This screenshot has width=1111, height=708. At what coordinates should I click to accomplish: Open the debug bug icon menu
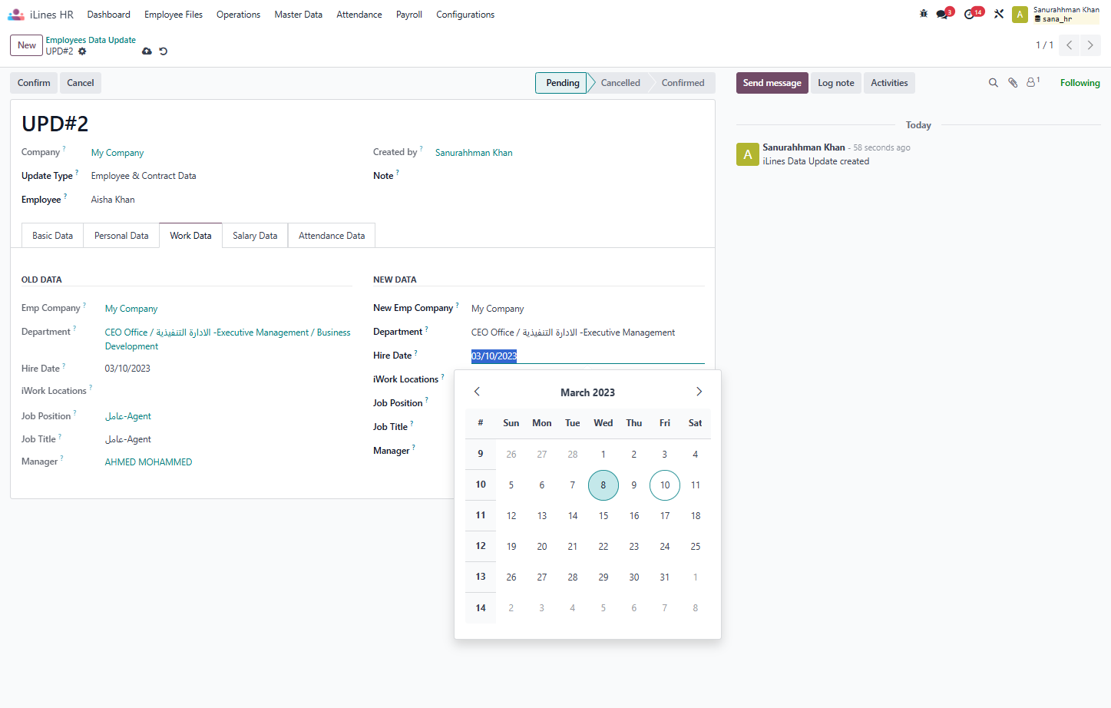point(924,14)
